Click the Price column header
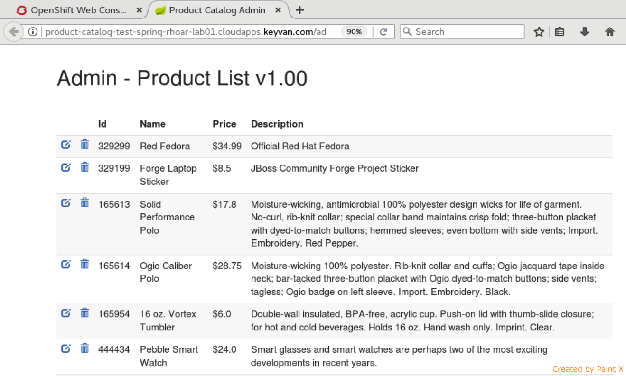Viewport: 626px width, 376px height. [224, 124]
